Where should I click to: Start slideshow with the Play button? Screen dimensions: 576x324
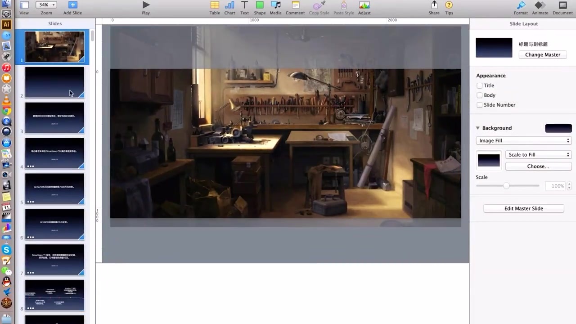(x=146, y=5)
